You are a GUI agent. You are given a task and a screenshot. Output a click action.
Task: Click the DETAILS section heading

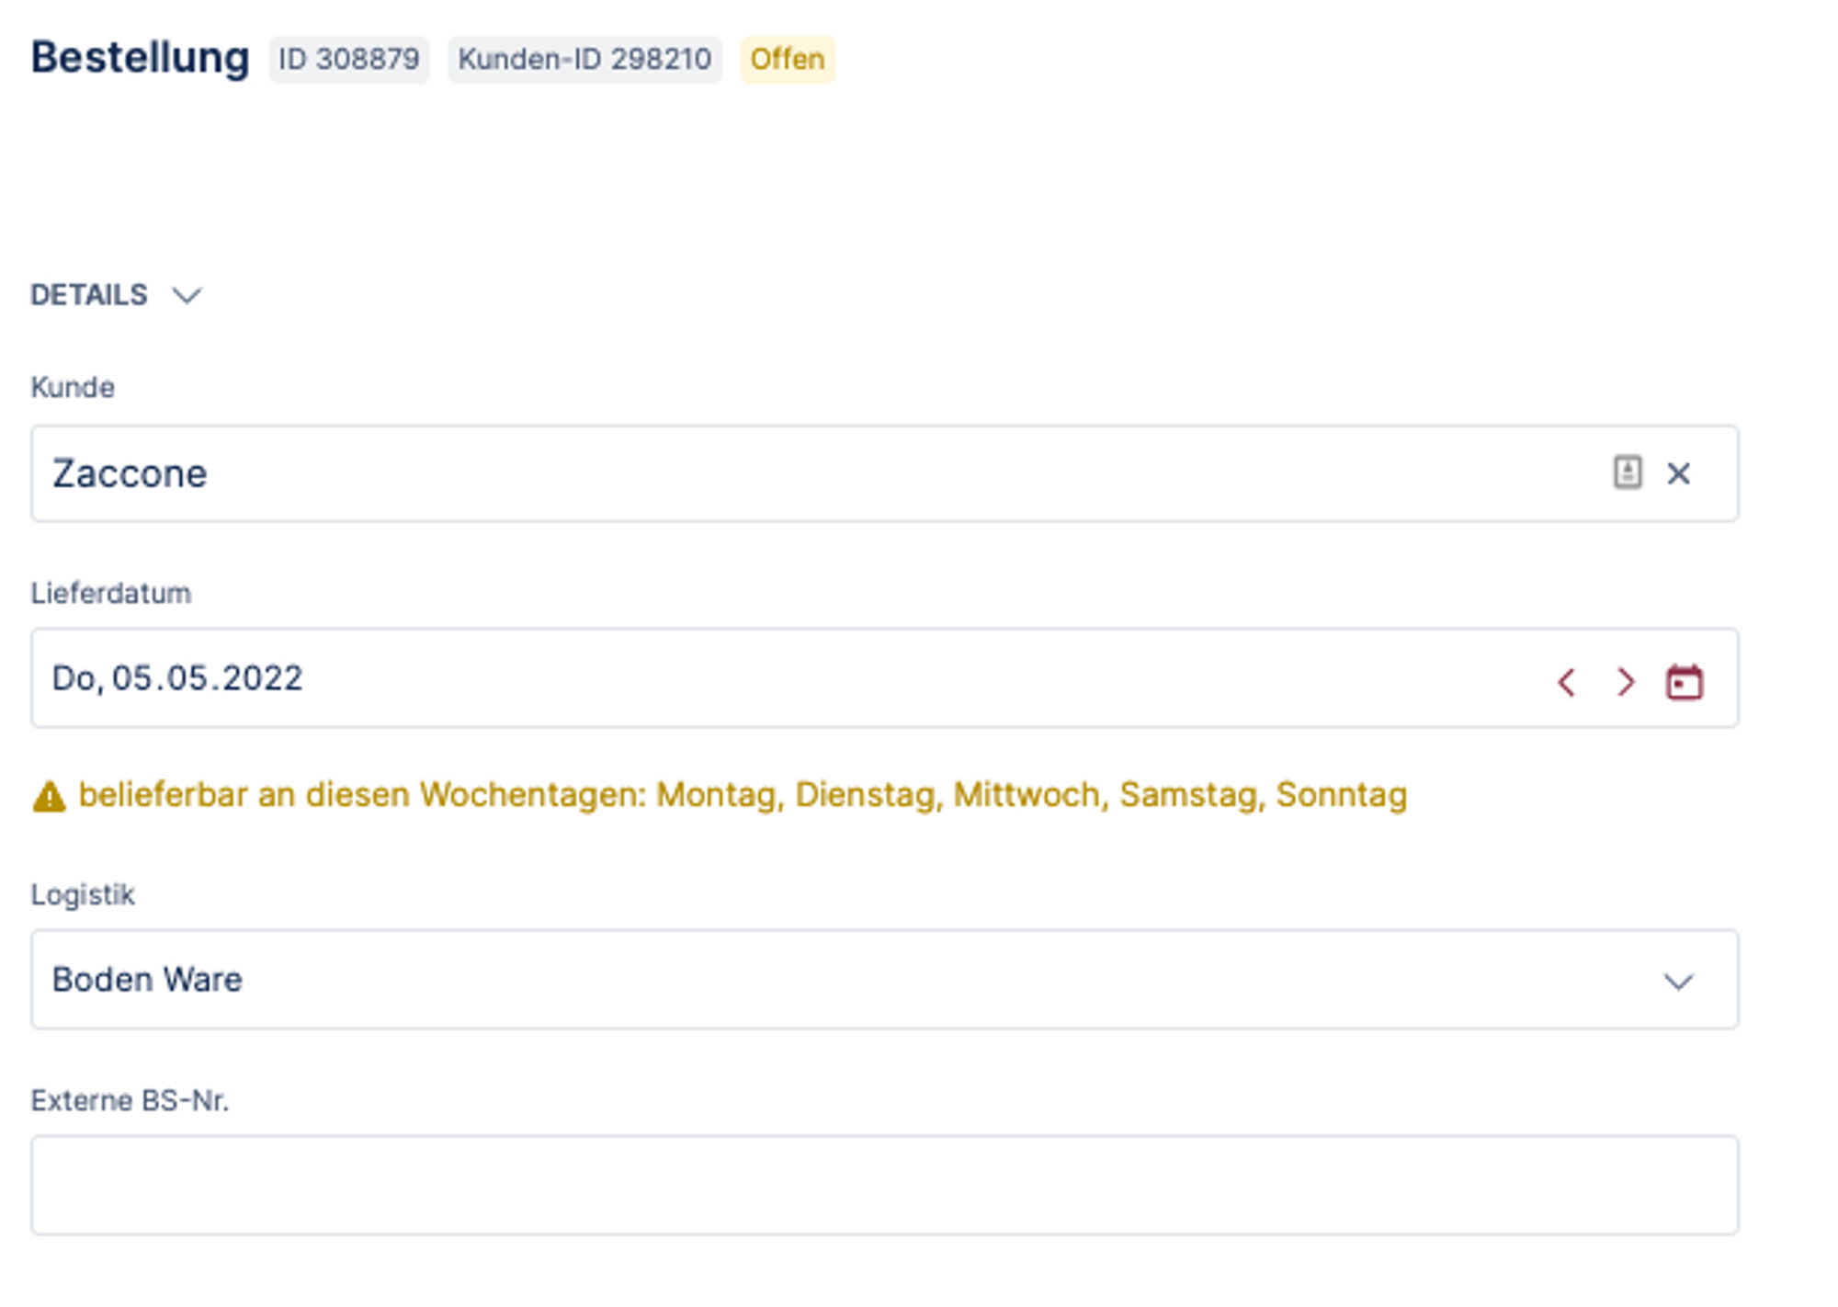tap(89, 295)
